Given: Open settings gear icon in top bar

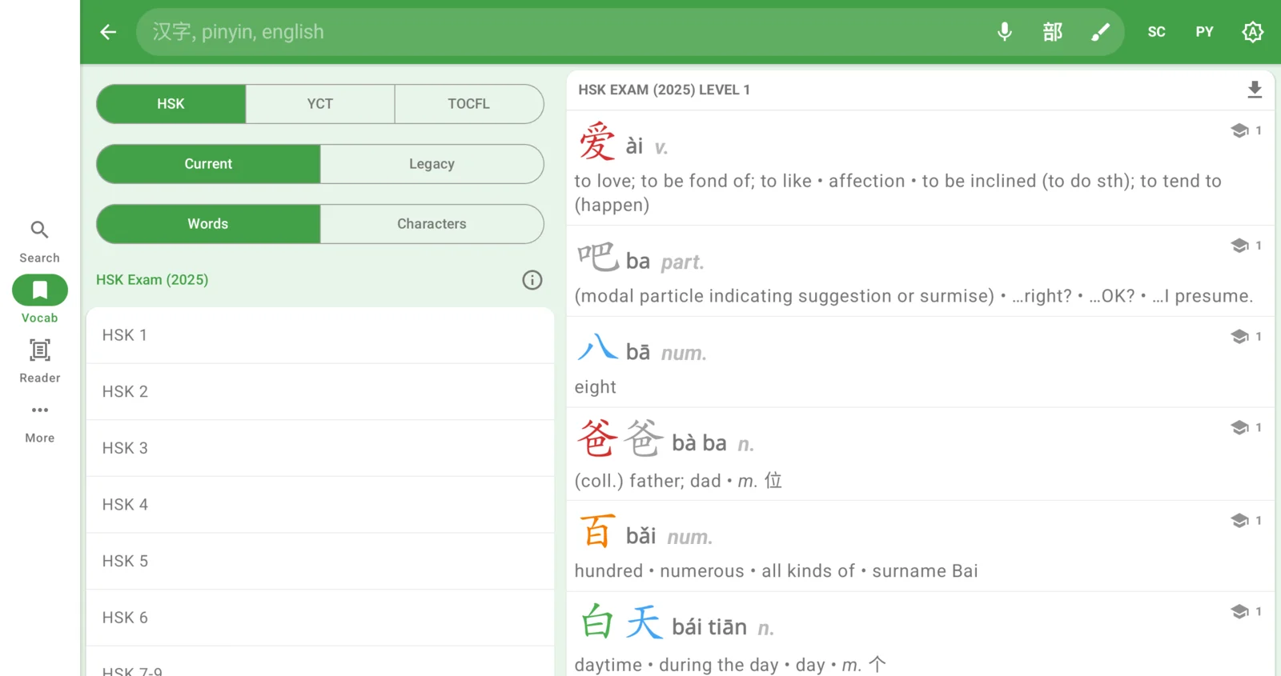Looking at the screenshot, I should (1252, 32).
